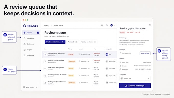Click the You avatar in Northpoint row
The width and height of the screenshot is (174, 98).
point(107,55)
